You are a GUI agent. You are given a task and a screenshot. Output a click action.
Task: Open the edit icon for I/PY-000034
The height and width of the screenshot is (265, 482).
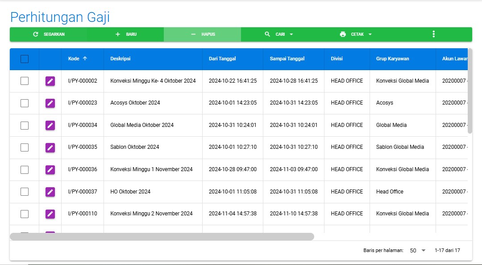click(x=50, y=125)
